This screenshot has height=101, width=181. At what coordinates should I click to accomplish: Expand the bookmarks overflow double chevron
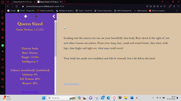point(177,11)
